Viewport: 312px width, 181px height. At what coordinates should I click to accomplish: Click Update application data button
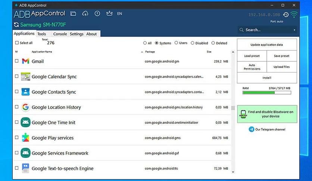(266, 45)
